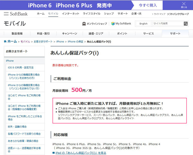Select the サポート tab in sub navigation

(x=175, y=33)
